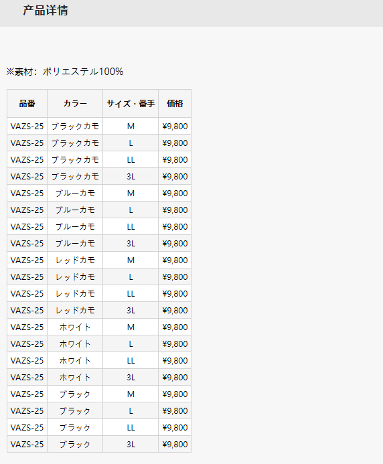Click the 価格 column header
Image resolution: width=383 pixels, height=464 pixels.
pyautogui.click(x=175, y=104)
